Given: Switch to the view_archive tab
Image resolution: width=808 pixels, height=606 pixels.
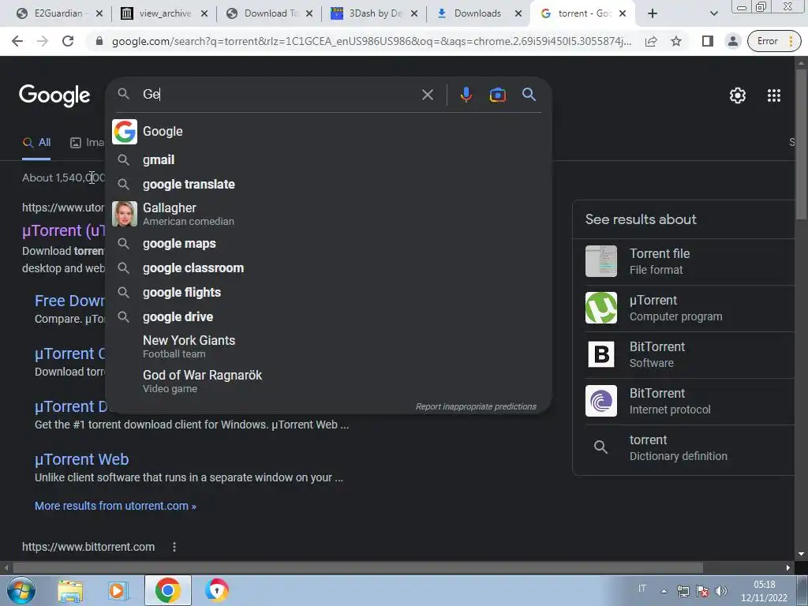Looking at the screenshot, I should [x=163, y=13].
